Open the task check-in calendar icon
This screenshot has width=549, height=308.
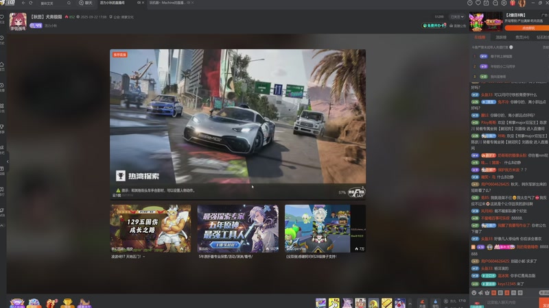487,3
